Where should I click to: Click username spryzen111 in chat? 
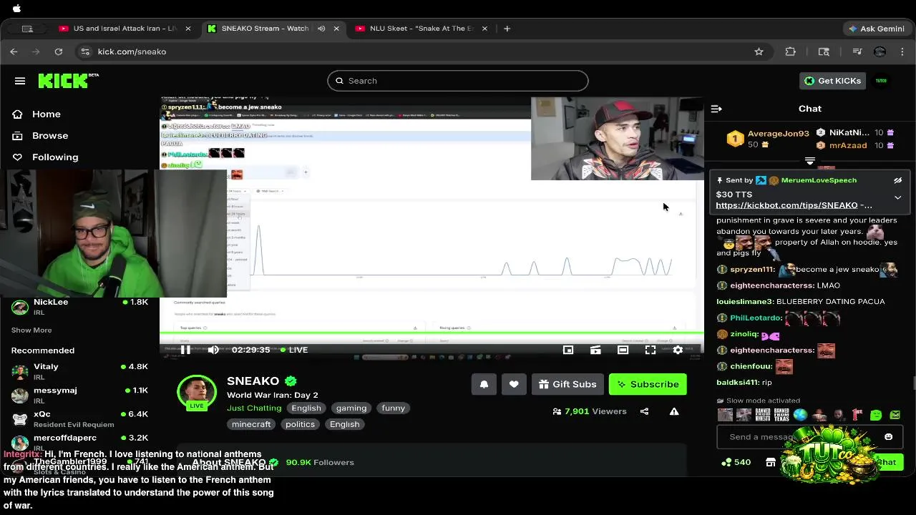[x=752, y=270]
